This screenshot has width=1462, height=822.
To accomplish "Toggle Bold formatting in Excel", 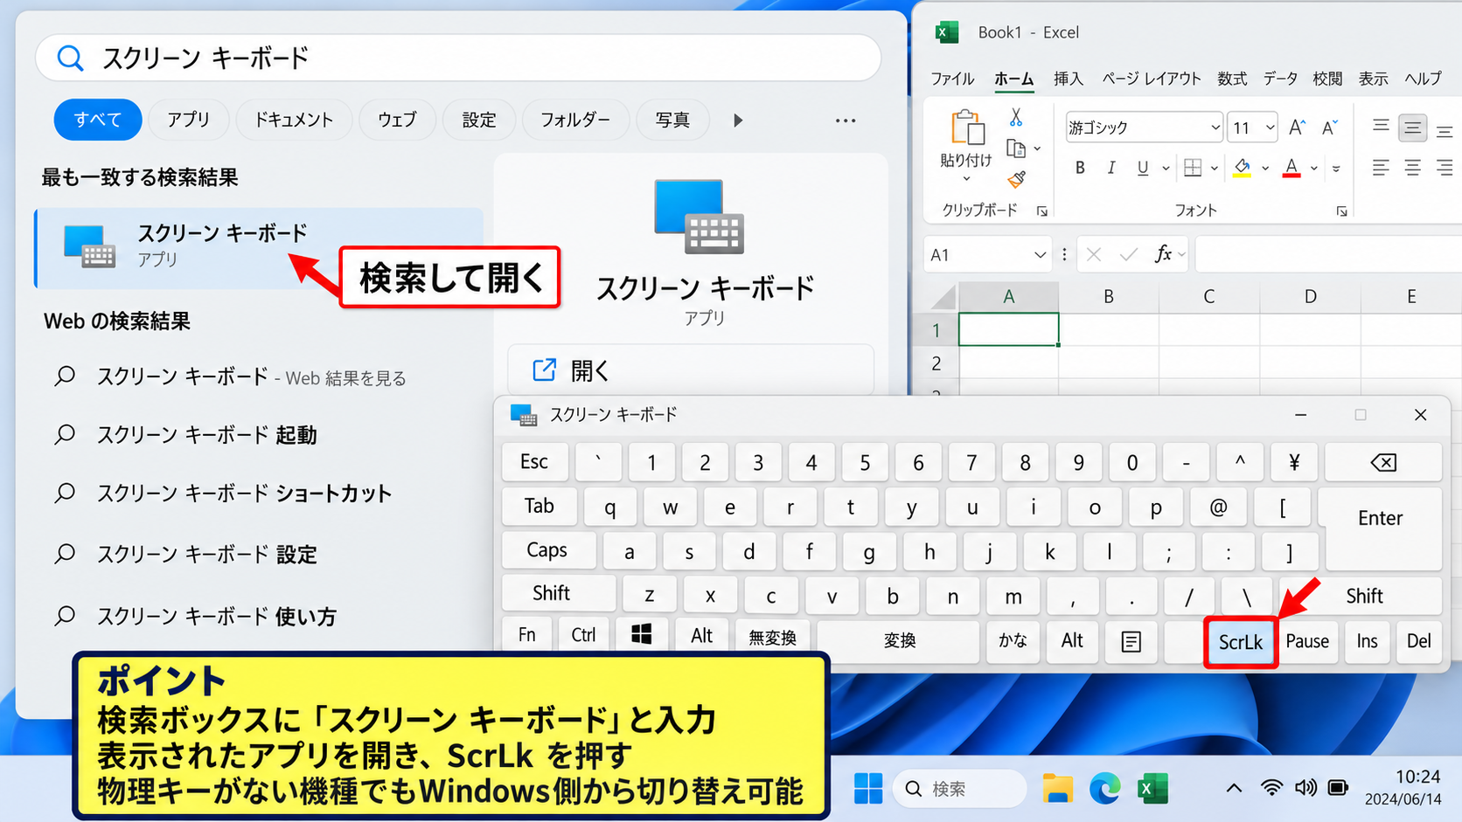I will coord(1080,168).
